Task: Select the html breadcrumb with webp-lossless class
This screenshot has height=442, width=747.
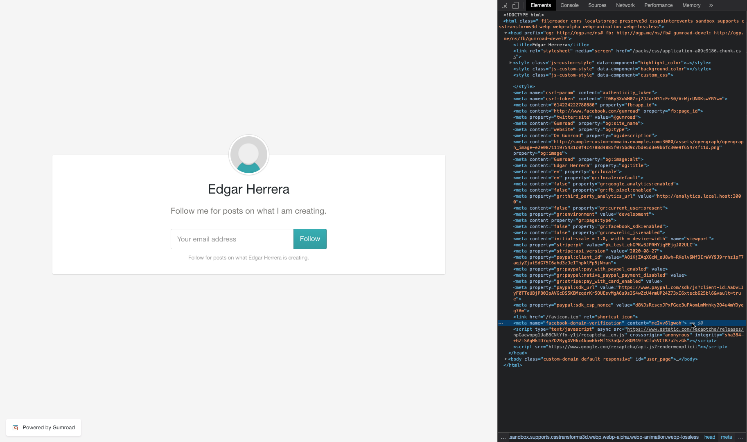Action: [604, 437]
